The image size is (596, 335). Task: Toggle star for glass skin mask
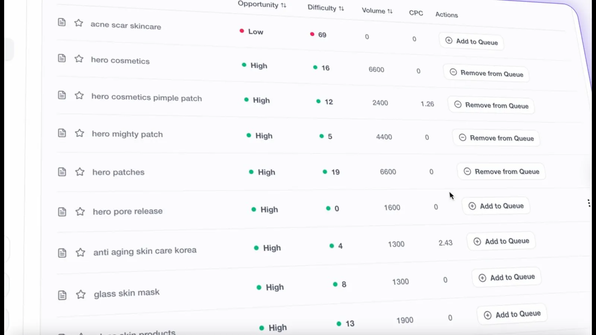[81, 294]
